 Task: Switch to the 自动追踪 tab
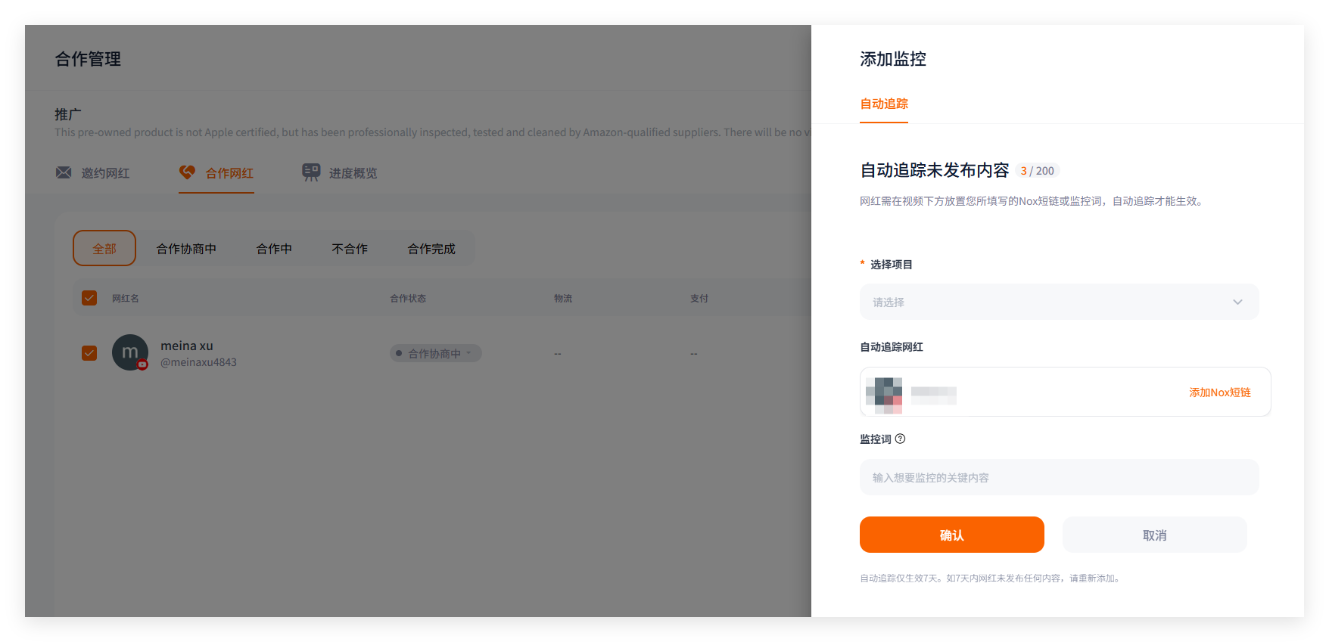(x=884, y=104)
